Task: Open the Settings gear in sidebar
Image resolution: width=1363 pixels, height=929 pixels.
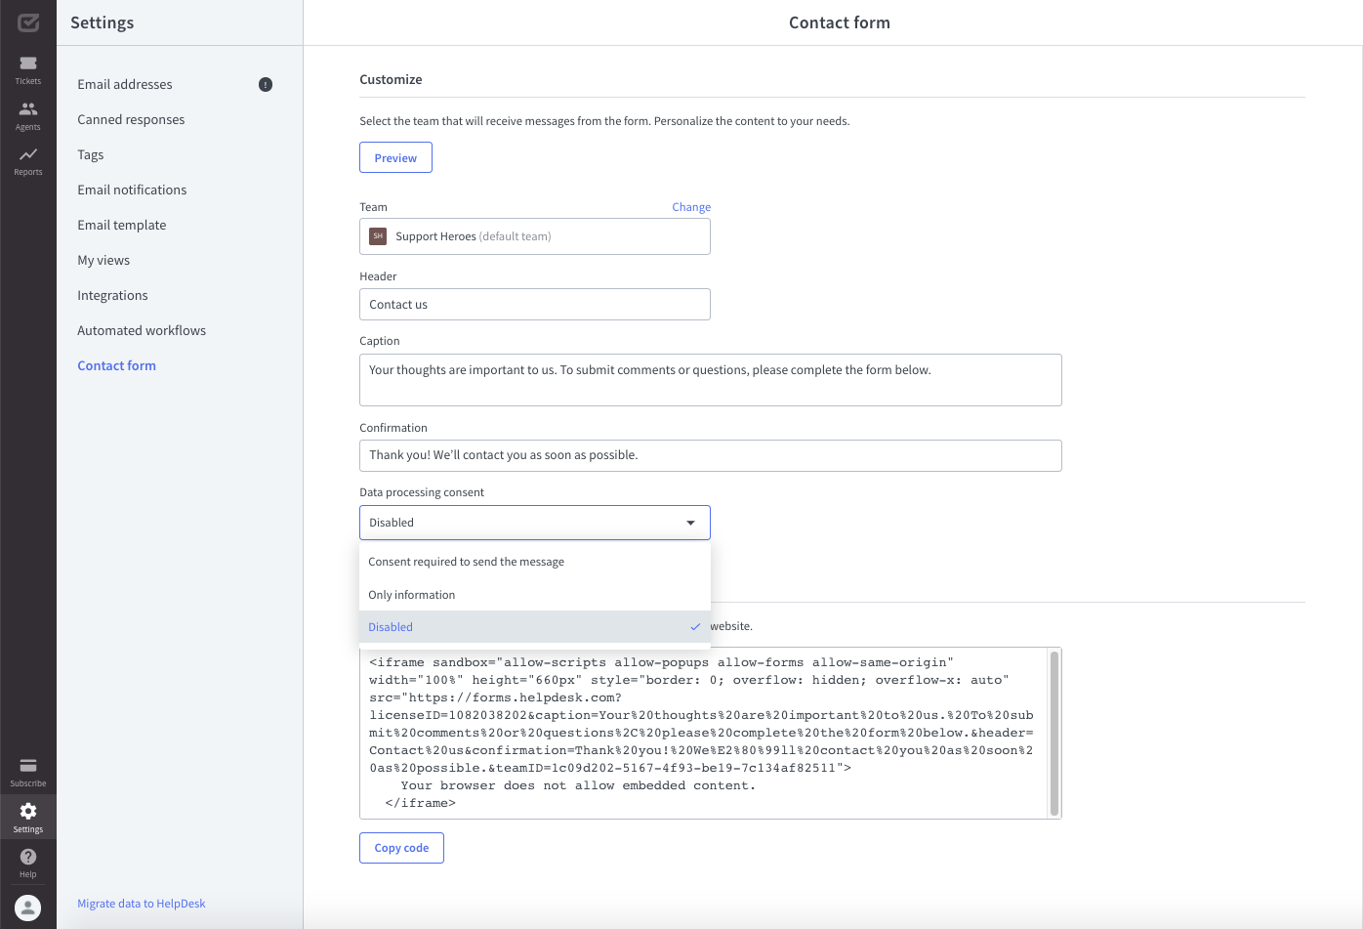Action: click(x=27, y=816)
